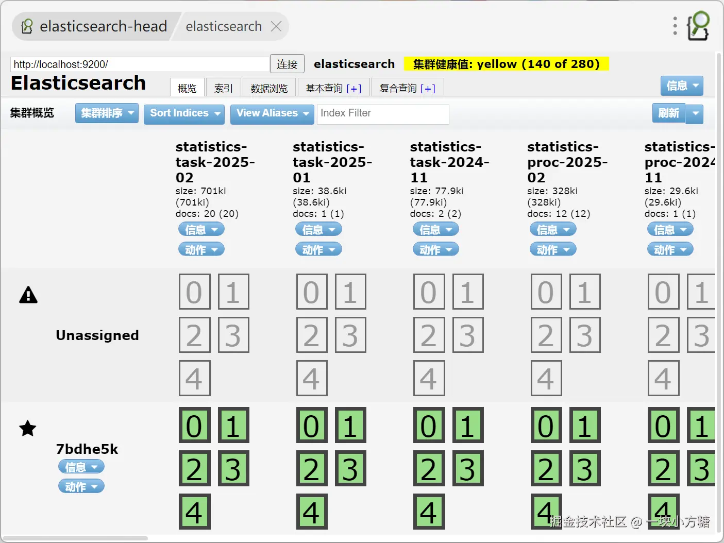Click green shard 1 of statistics-task-2025-01

350,425
